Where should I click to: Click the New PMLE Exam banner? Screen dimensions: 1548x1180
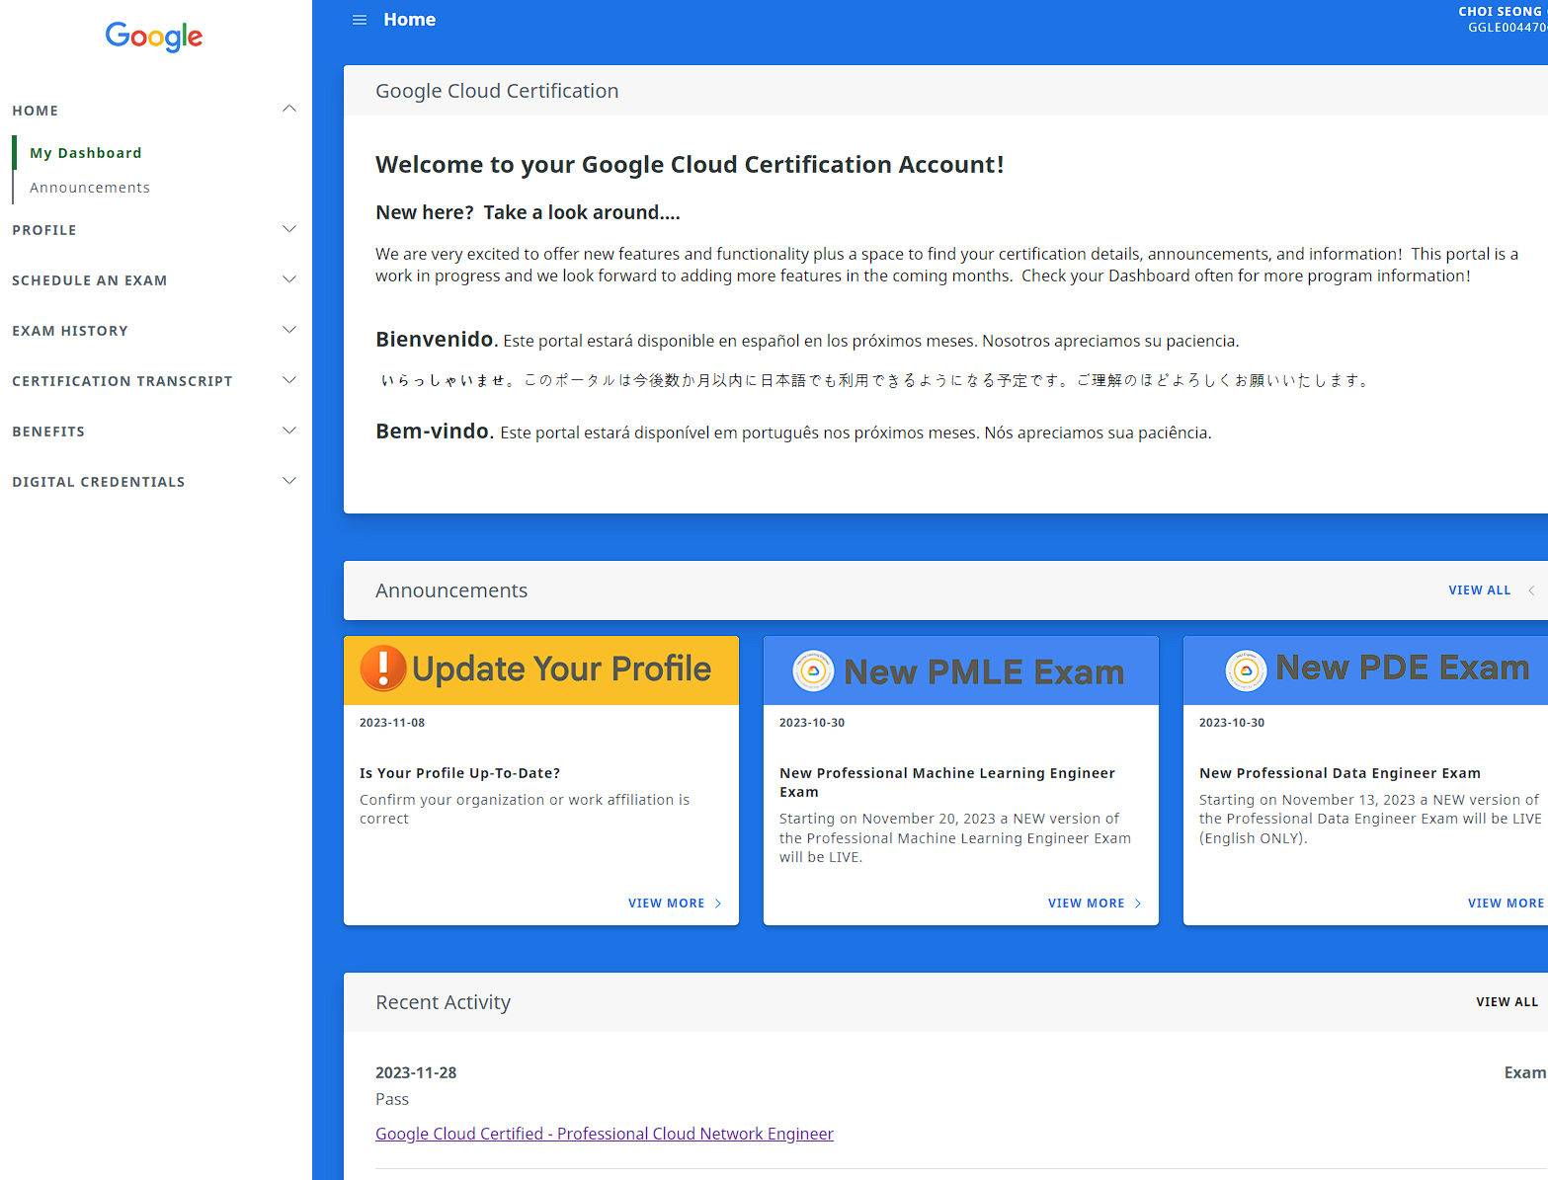961,669
